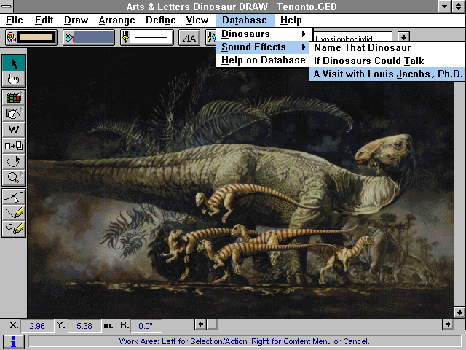
Task: Click the rotation value 0.0°
Action: [x=146, y=326]
